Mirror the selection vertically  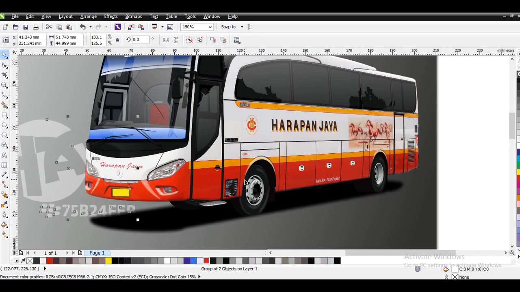[x=176, y=40]
